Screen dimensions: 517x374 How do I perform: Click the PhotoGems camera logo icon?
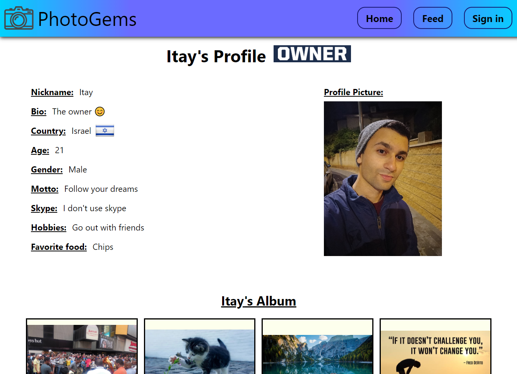19,18
